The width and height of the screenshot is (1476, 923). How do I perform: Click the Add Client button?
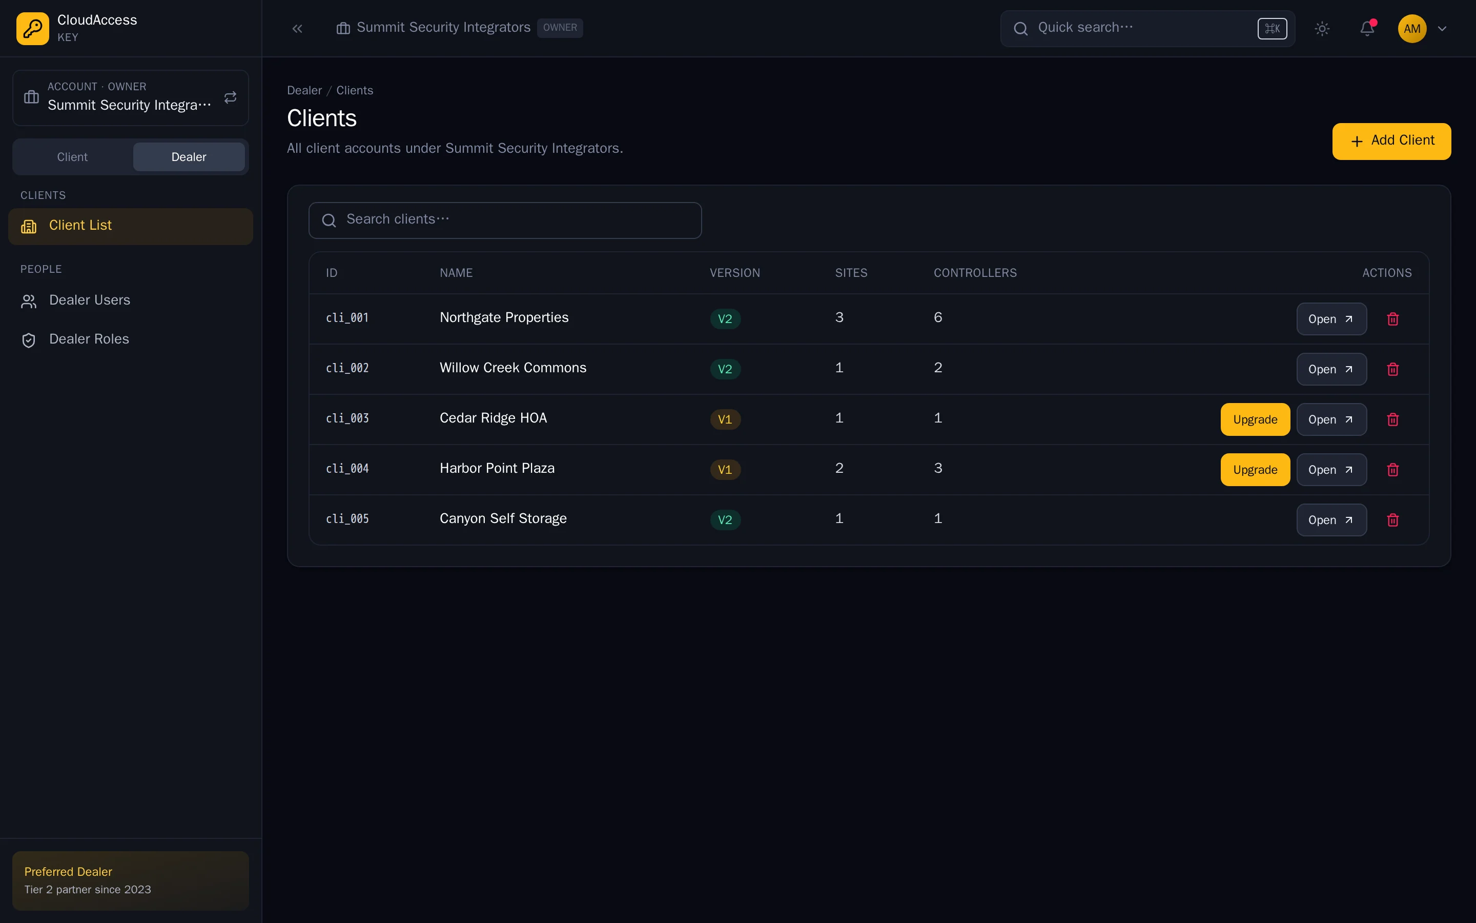(1391, 141)
